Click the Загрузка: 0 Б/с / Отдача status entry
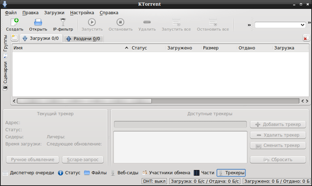 (x=205, y=181)
